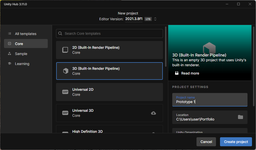Browse location with the folder icon
The width and height of the screenshot is (256, 150).
point(240,117)
